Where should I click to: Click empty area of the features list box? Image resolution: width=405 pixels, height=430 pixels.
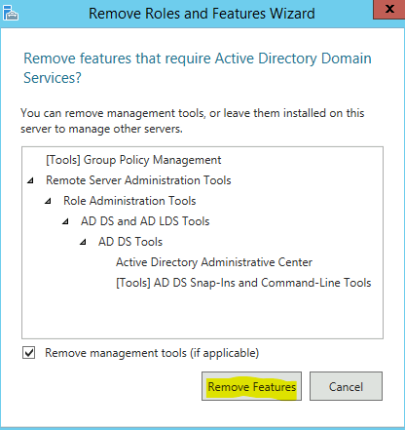(x=202, y=314)
